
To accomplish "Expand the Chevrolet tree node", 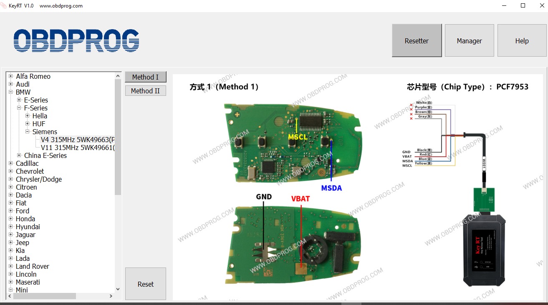I will tap(11, 171).
